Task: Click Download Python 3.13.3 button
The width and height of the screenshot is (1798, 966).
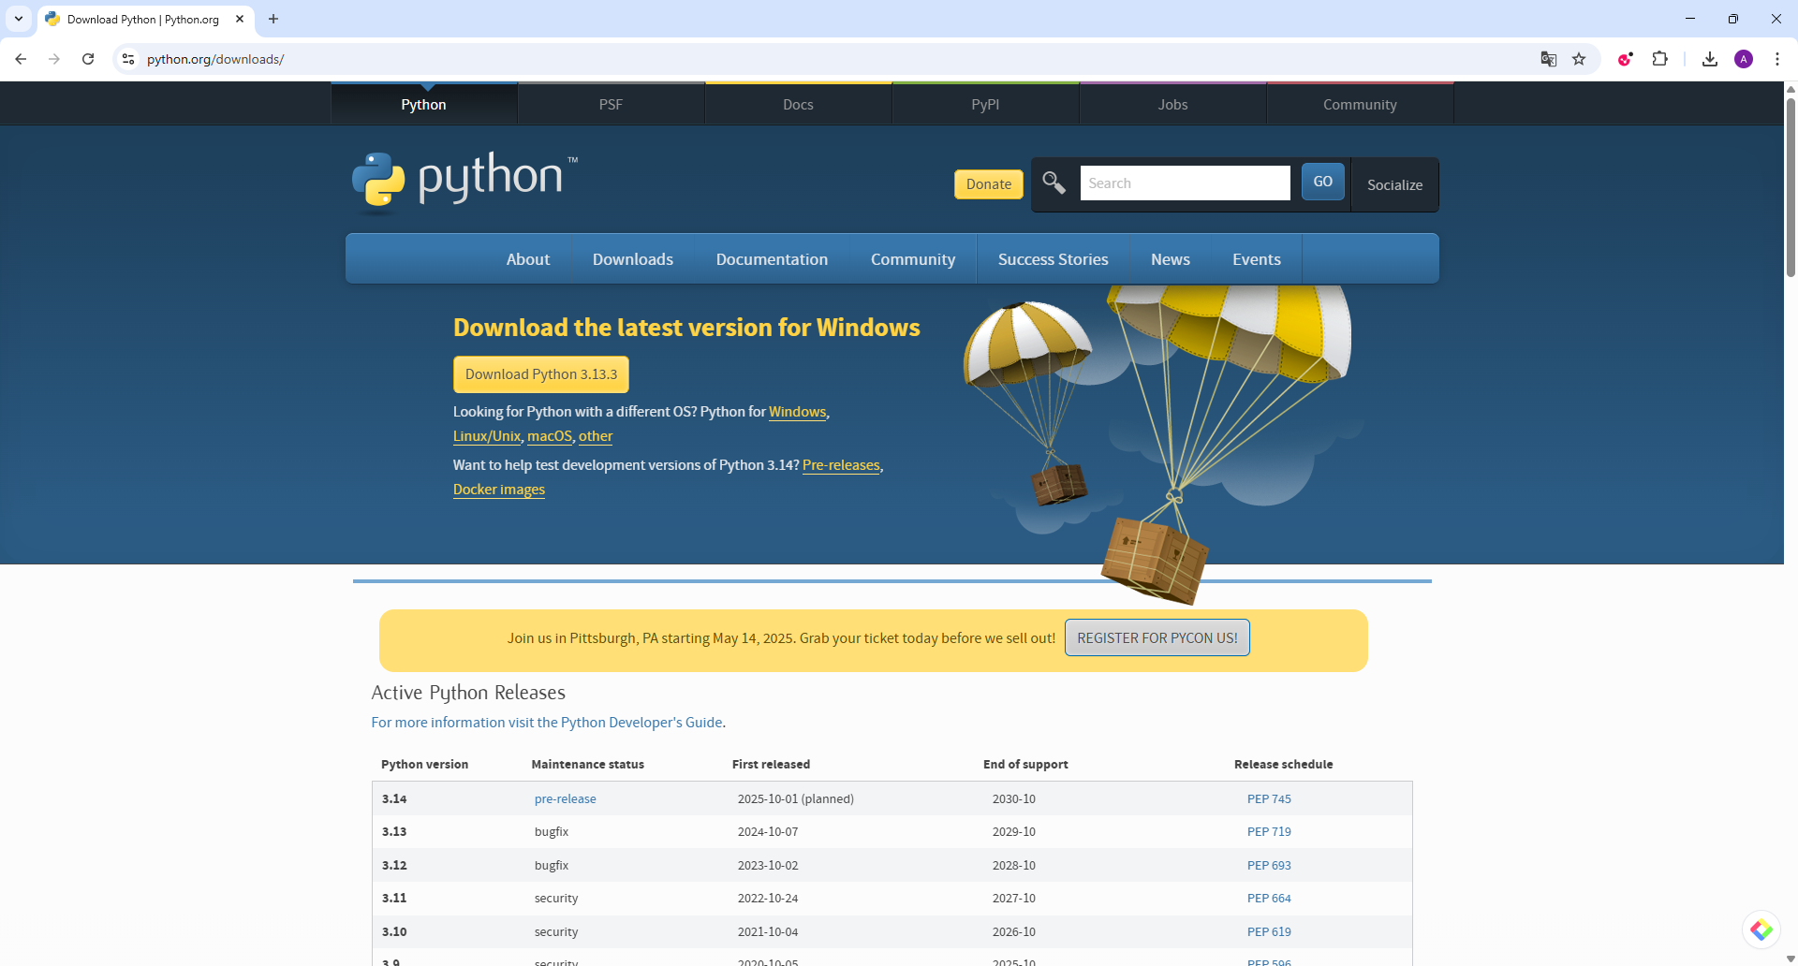Action: pos(541,374)
